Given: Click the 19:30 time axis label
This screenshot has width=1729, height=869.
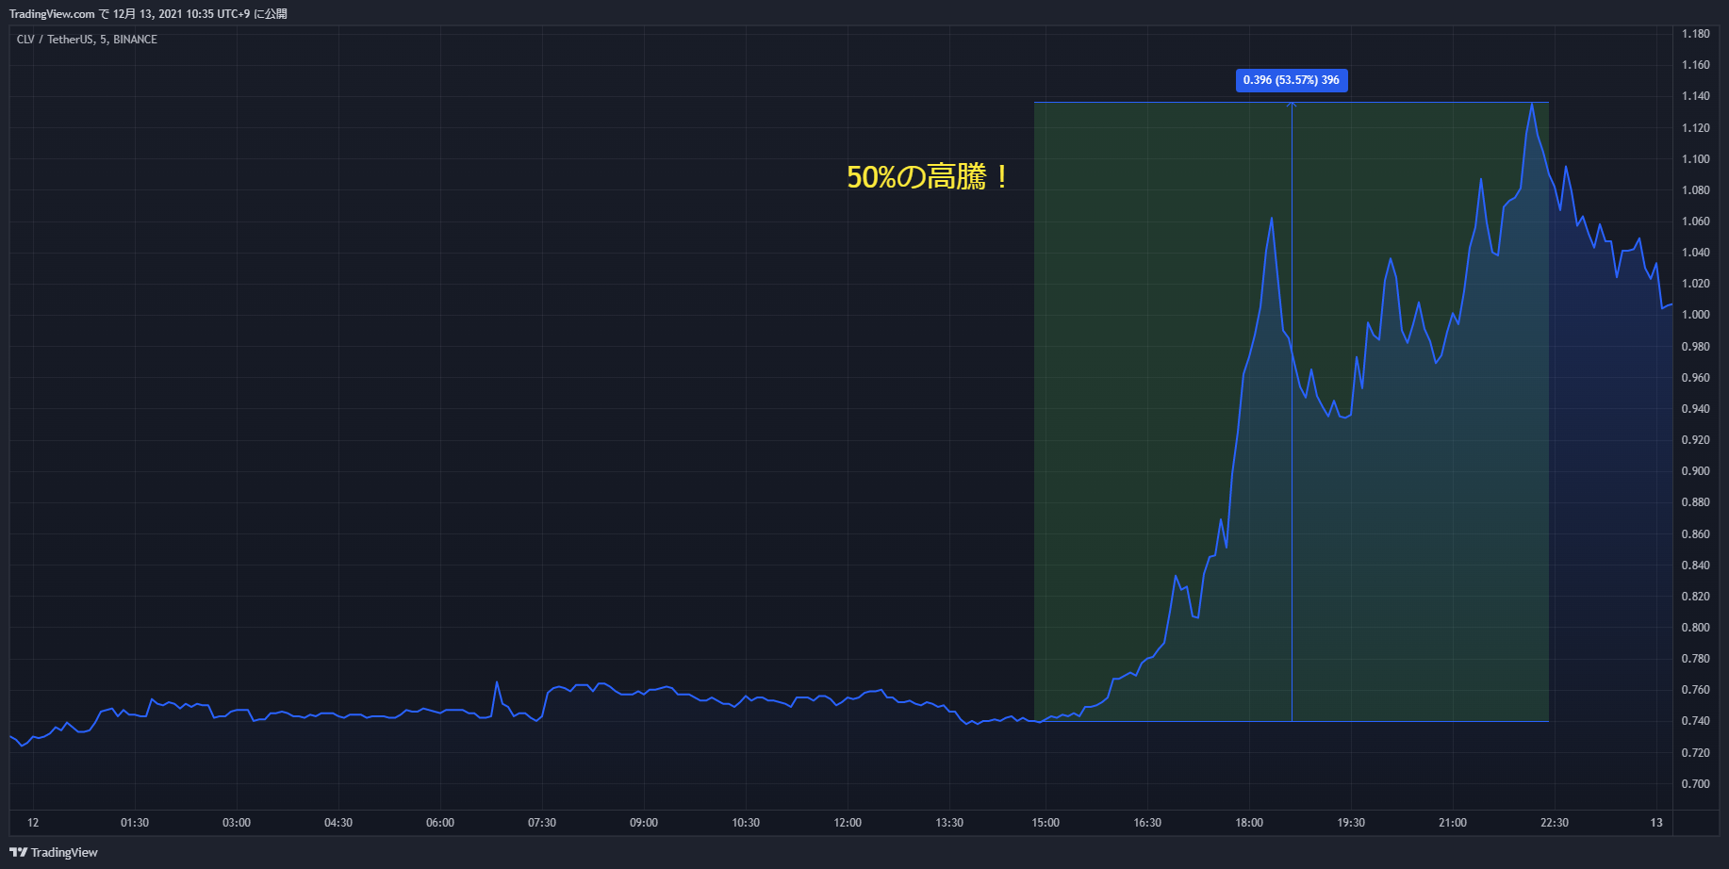Looking at the screenshot, I should point(1351,823).
